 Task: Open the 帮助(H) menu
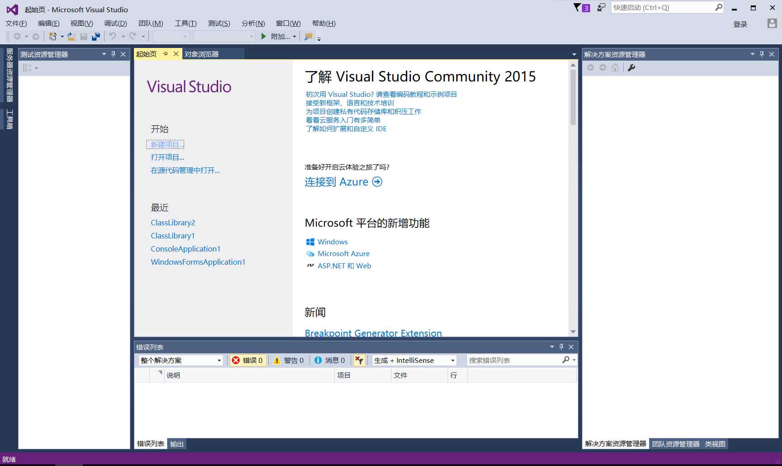pos(324,23)
